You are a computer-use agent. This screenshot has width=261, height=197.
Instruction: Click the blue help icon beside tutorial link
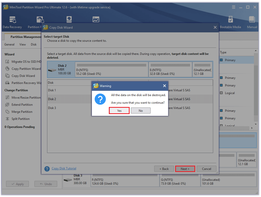click(x=47, y=169)
